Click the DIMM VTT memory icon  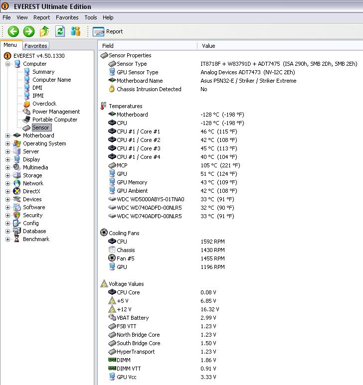pyautogui.click(x=112, y=368)
